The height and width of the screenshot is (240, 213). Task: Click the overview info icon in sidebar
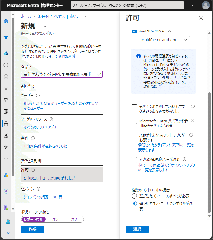tap(6, 65)
